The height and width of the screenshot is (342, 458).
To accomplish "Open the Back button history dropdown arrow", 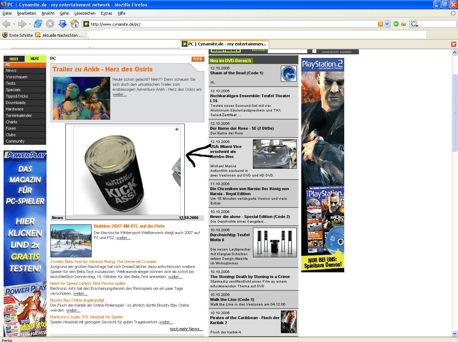I will 14,24.
